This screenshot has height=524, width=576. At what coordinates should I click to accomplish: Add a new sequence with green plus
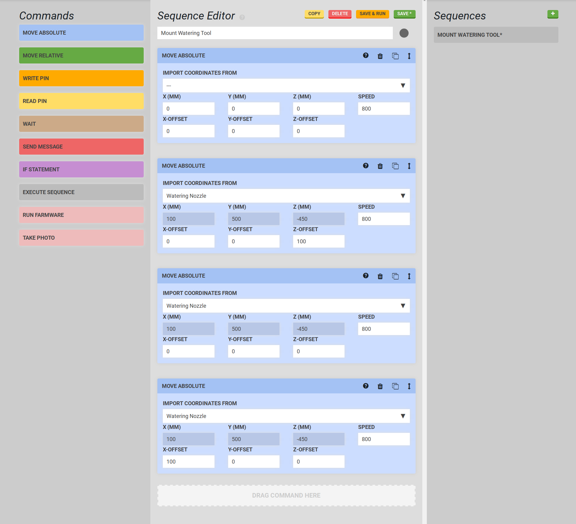[x=553, y=14]
